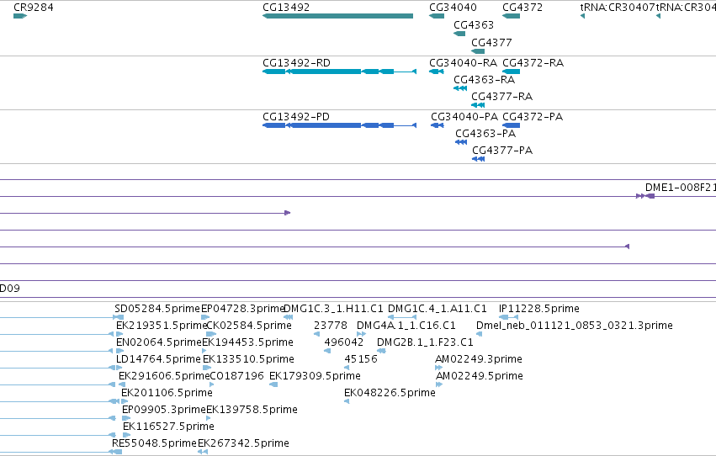Click the EK048226.5prime EST label
Image resolution: width=716 pixels, height=456 pixels.
(x=390, y=393)
